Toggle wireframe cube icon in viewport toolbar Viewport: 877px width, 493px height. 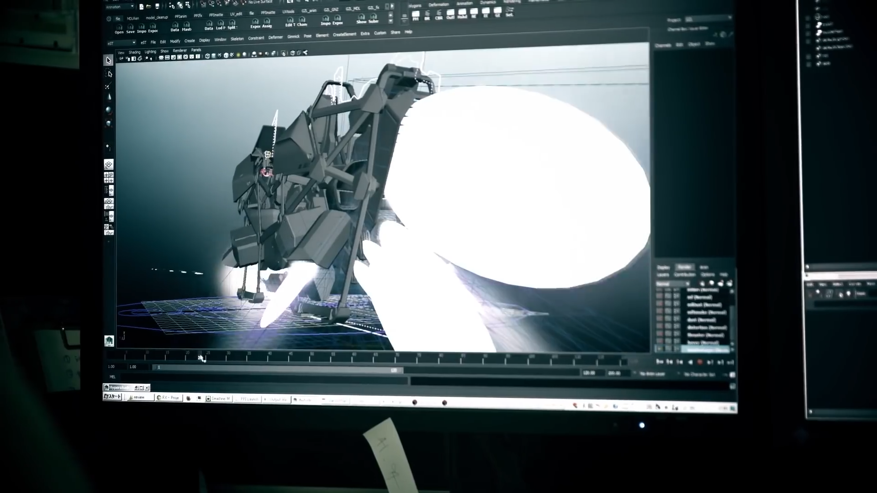pyautogui.click(x=207, y=56)
